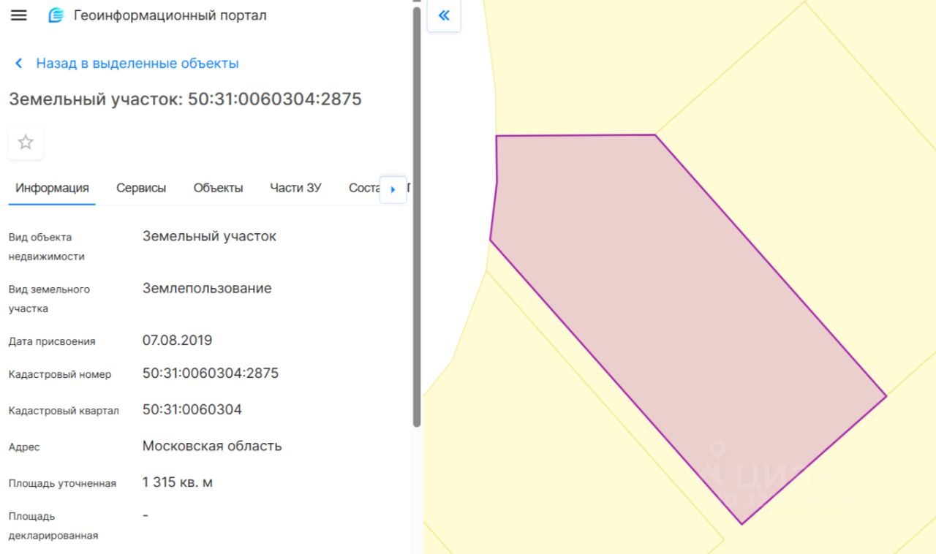Open the Части ЗУ tab

[295, 188]
